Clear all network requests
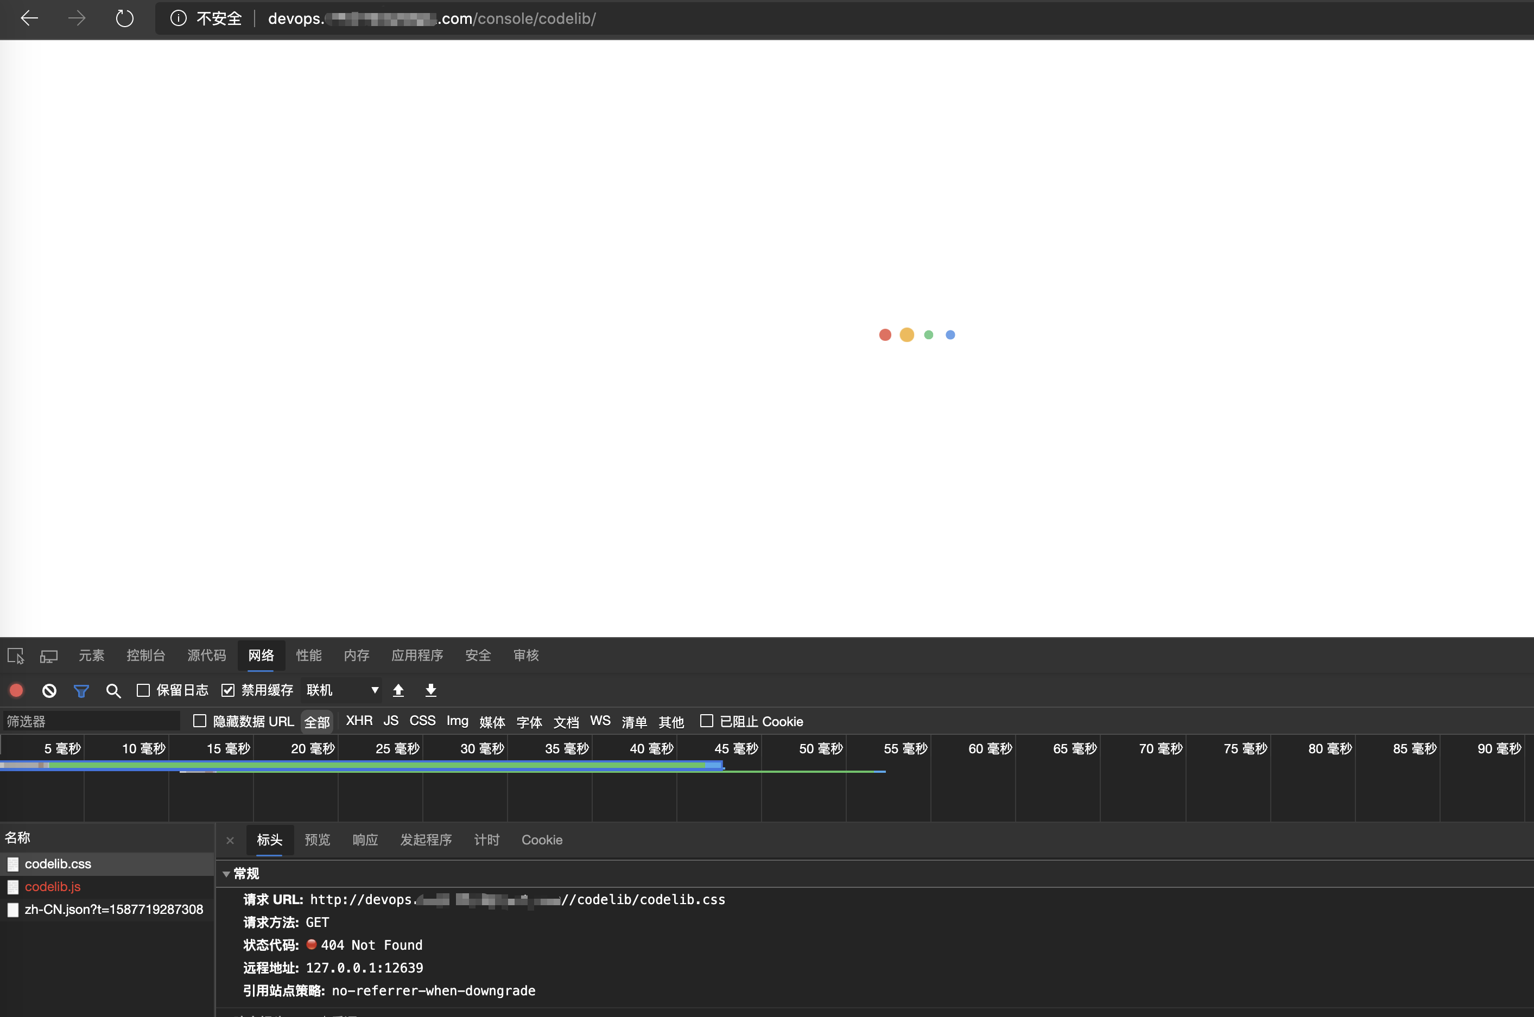This screenshot has height=1017, width=1534. click(49, 690)
